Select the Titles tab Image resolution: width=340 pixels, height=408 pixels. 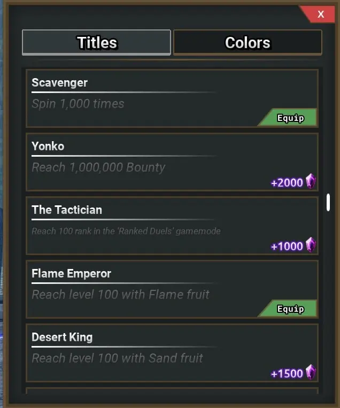pos(97,43)
